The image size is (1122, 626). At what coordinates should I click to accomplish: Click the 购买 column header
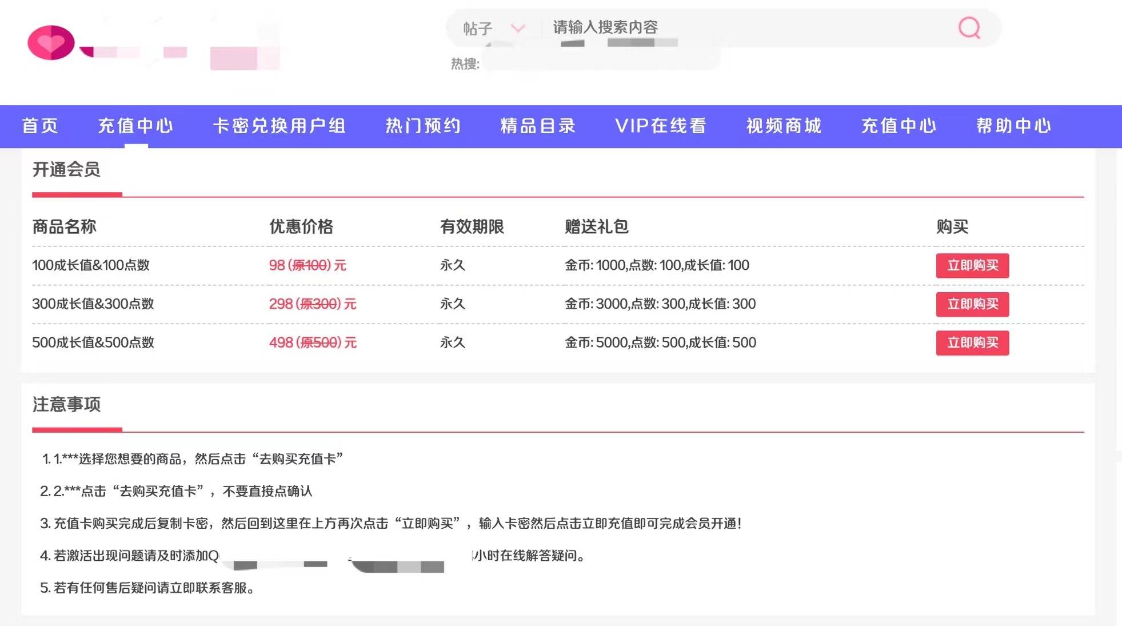(x=952, y=226)
